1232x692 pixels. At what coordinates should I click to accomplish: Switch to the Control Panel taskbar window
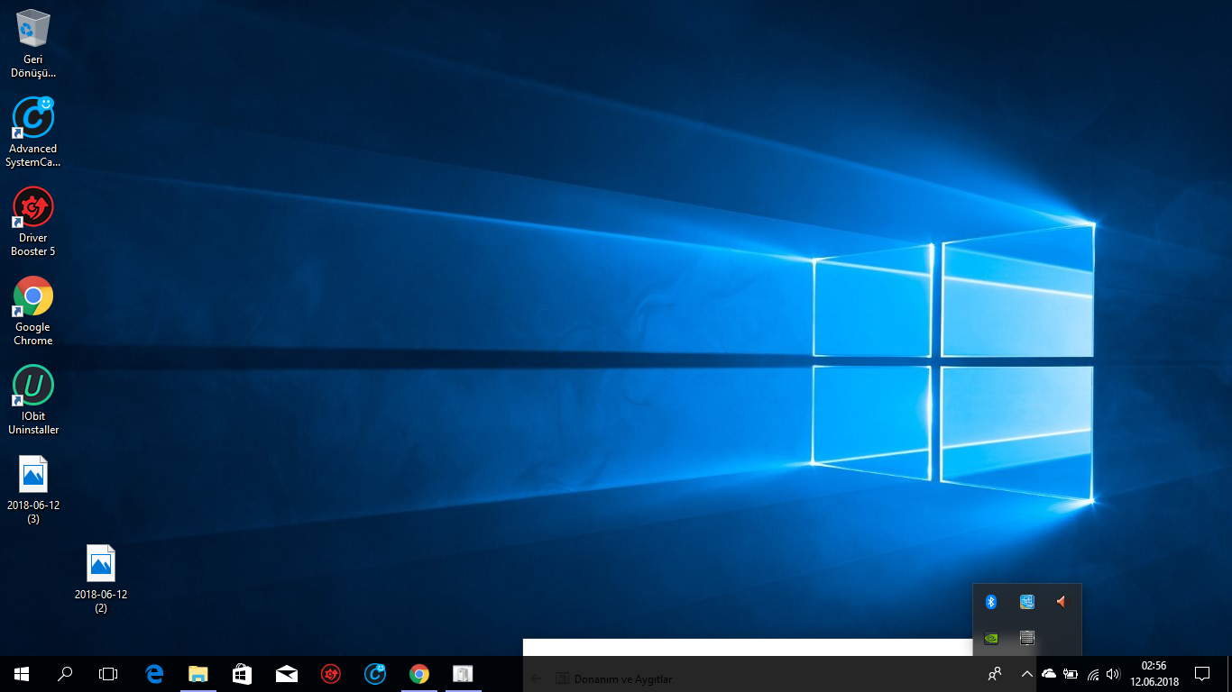463,674
